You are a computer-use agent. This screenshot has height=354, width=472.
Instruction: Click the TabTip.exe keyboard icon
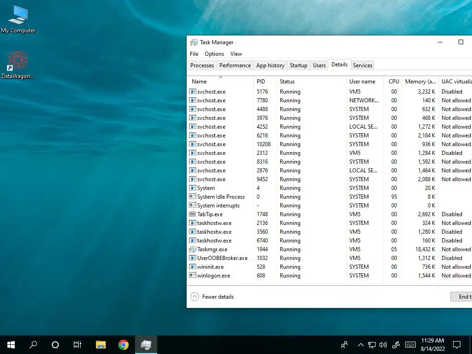[193, 214]
